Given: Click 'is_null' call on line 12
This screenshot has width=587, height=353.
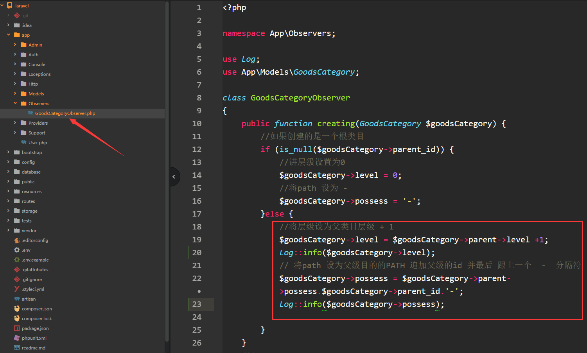Looking at the screenshot, I should coord(296,149).
